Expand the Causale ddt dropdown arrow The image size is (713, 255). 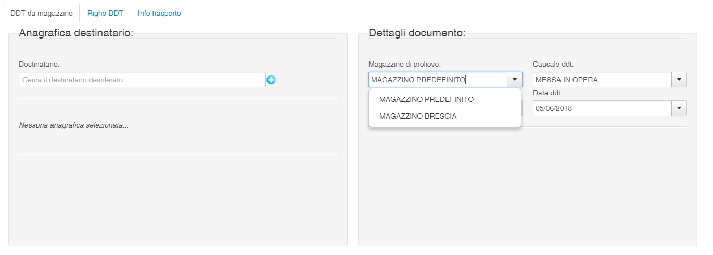679,80
